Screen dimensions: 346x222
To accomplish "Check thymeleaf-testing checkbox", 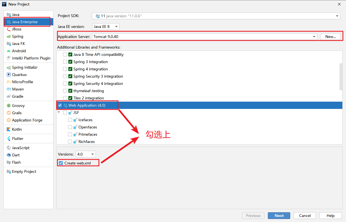I will pos(65,91).
